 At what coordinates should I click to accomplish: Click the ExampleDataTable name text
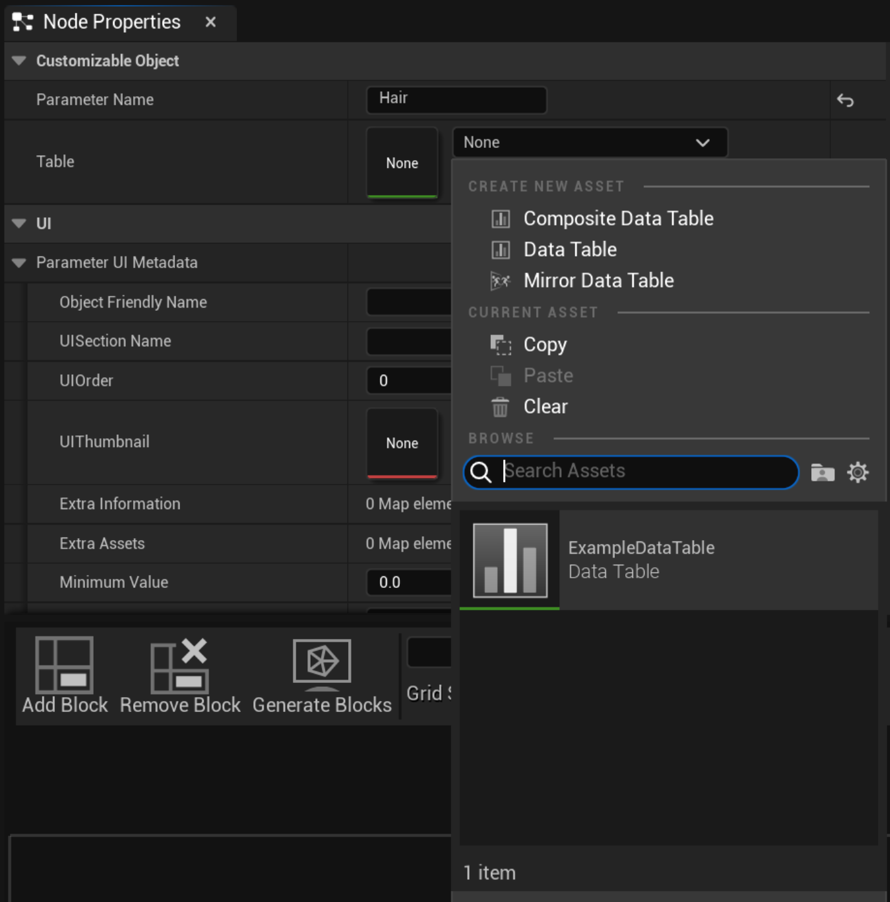pos(641,548)
